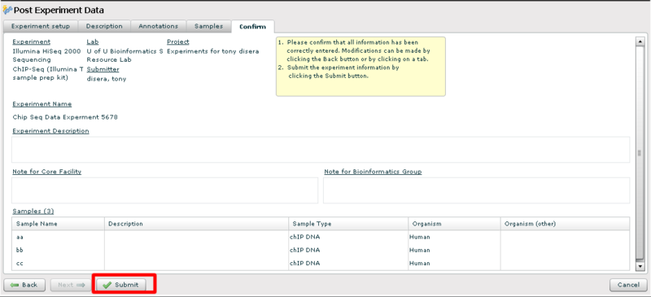Click the 'Submitter' heading

click(103, 69)
